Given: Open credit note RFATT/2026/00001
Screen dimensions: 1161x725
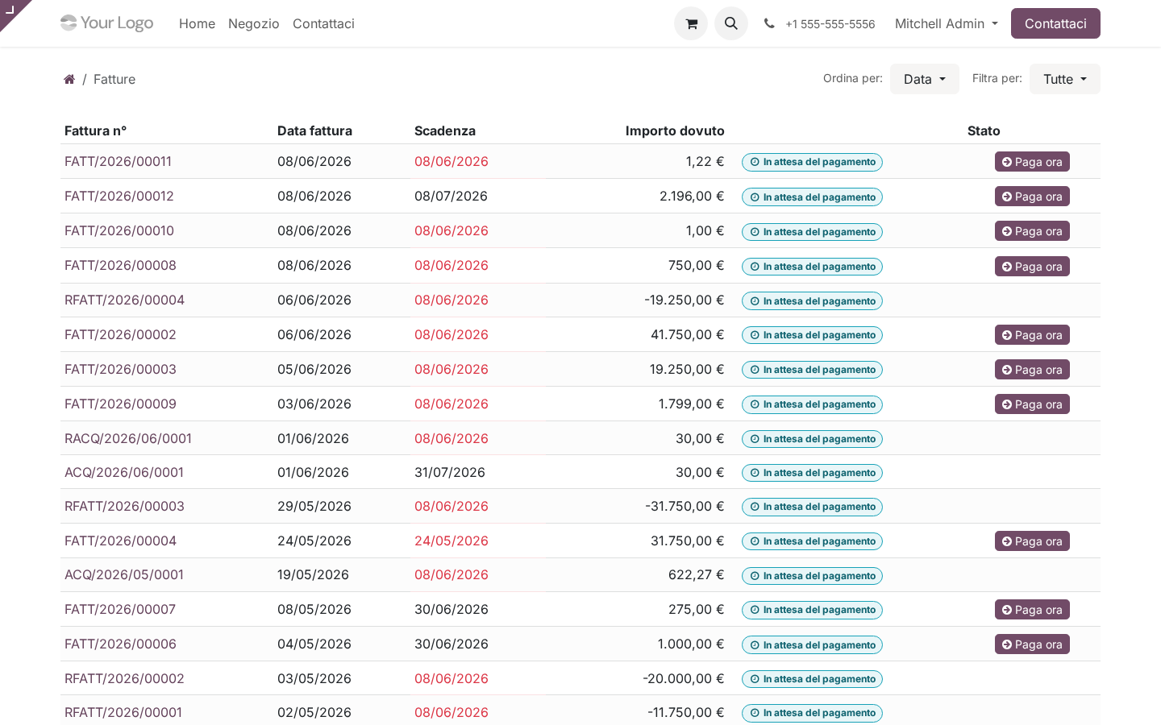Looking at the screenshot, I should click(x=123, y=712).
